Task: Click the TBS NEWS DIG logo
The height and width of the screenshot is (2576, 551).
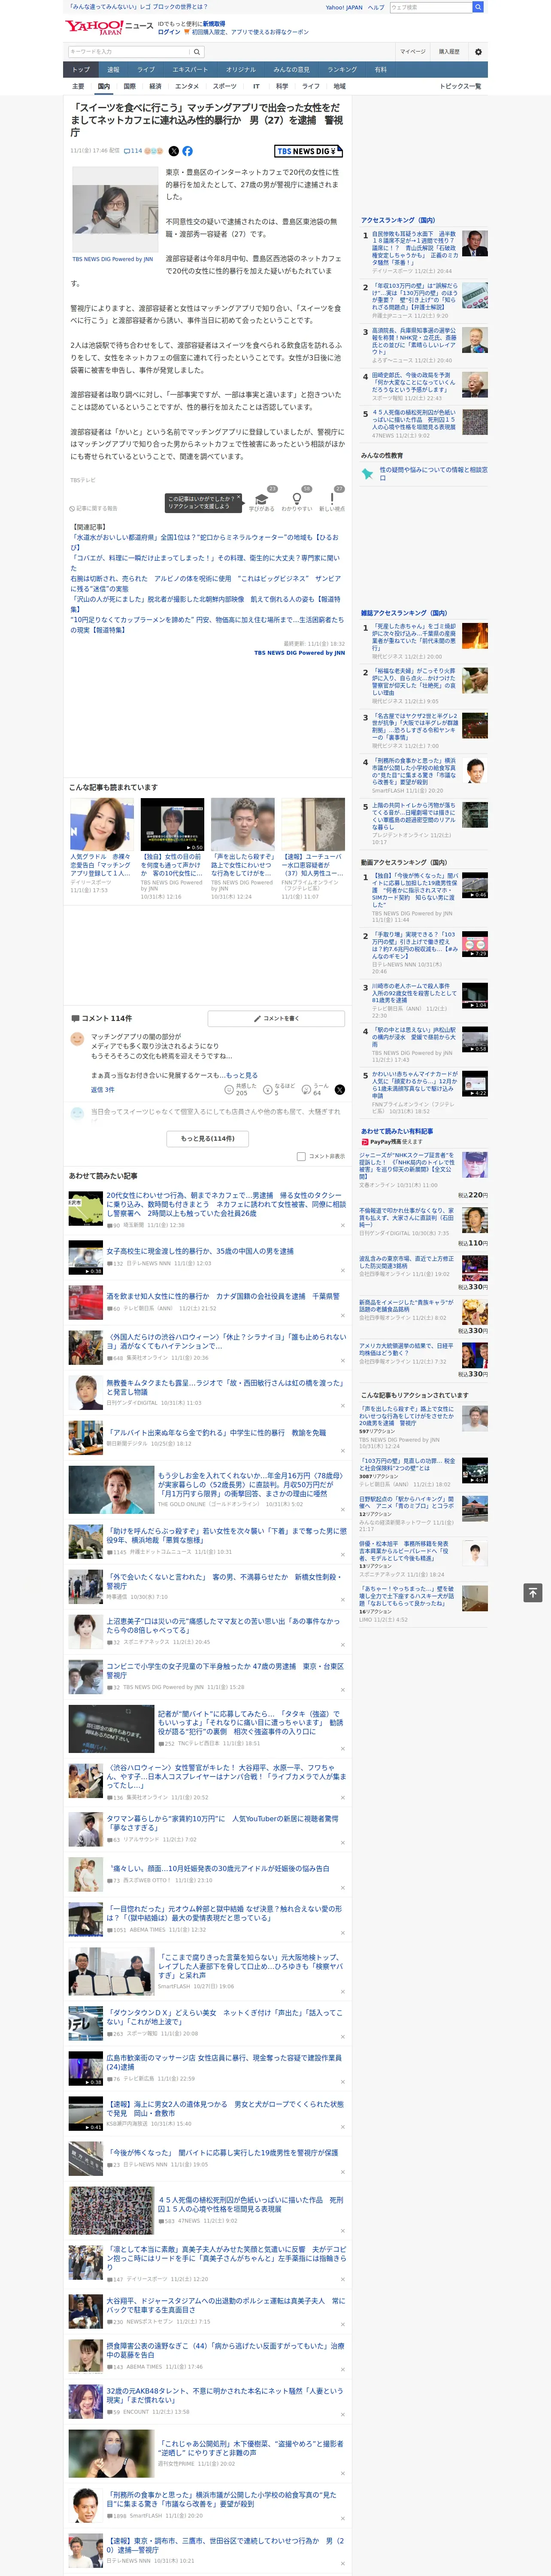Action: pos(308,151)
